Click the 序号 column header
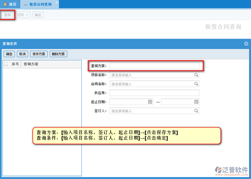This screenshot has height=179, width=251. [x=15, y=64]
